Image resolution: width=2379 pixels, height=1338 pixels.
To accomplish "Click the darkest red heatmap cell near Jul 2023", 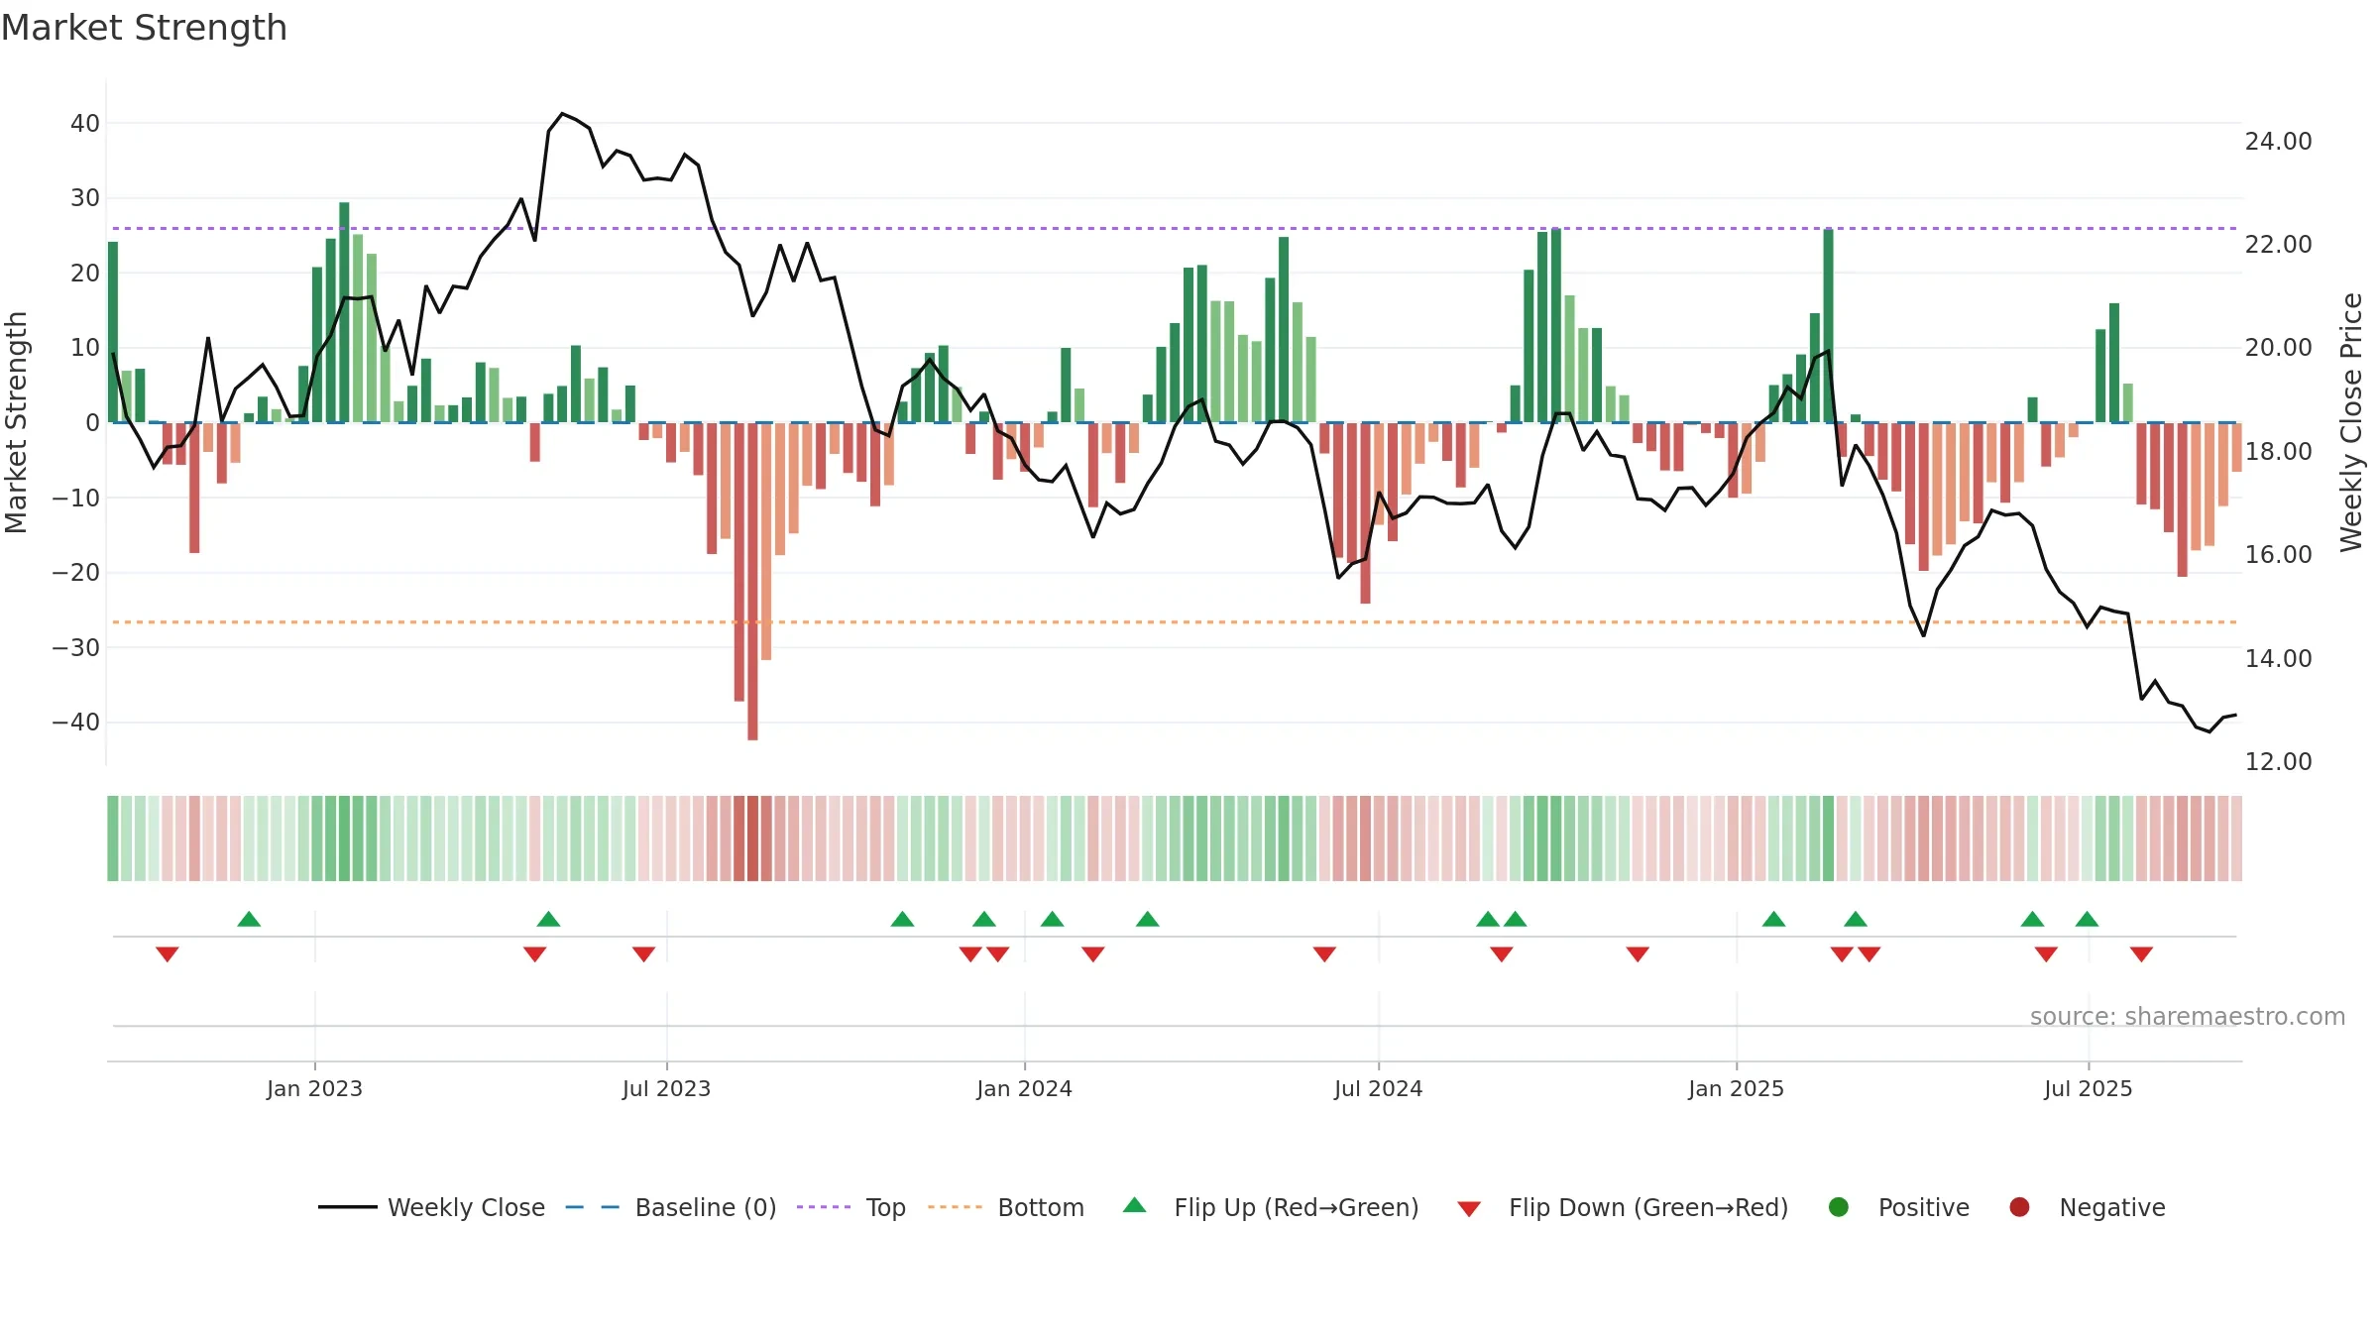I will 752,838.
